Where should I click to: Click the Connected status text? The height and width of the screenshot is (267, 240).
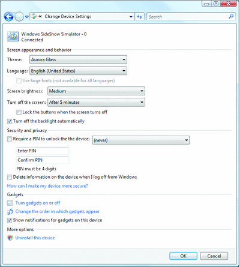pos(32,40)
